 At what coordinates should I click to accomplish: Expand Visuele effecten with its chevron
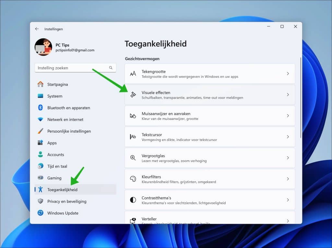pos(288,94)
